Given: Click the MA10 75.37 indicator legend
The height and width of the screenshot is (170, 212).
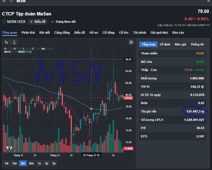Looking at the screenshot, I should [x=11, y=52].
